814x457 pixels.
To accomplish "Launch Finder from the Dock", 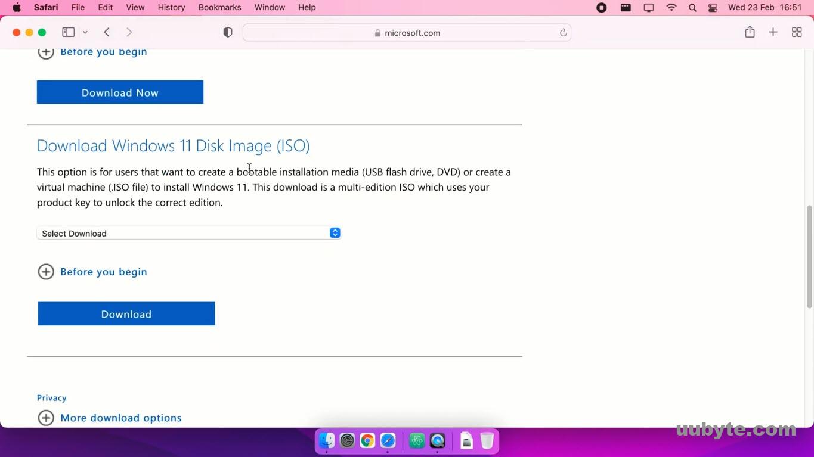I will pyautogui.click(x=327, y=441).
